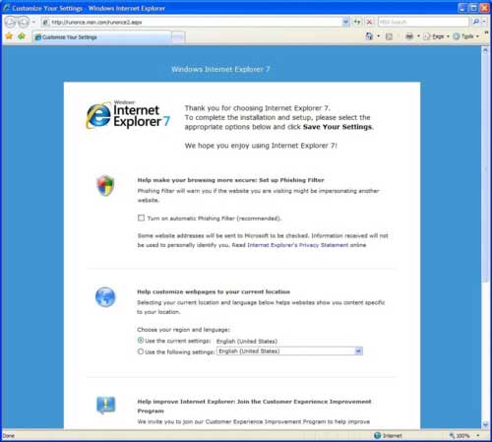Expand the address bar history dropdown
Image resolution: width=492 pixels, height=442 pixels.
[345, 22]
